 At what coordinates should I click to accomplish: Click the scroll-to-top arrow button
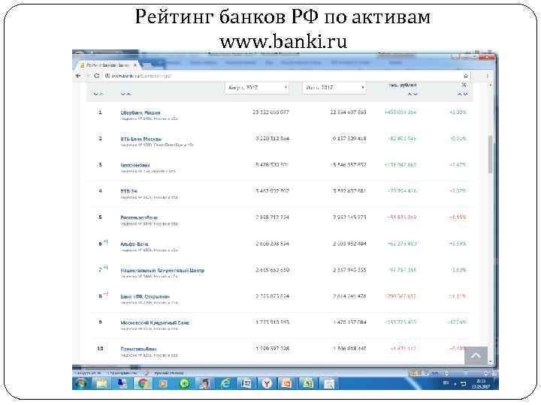[476, 355]
